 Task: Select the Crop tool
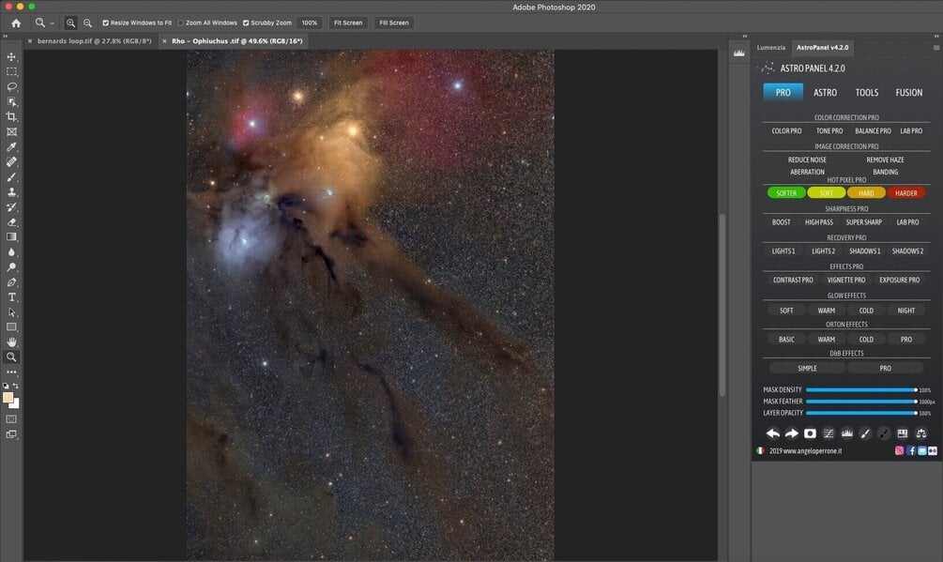click(11, 116)
